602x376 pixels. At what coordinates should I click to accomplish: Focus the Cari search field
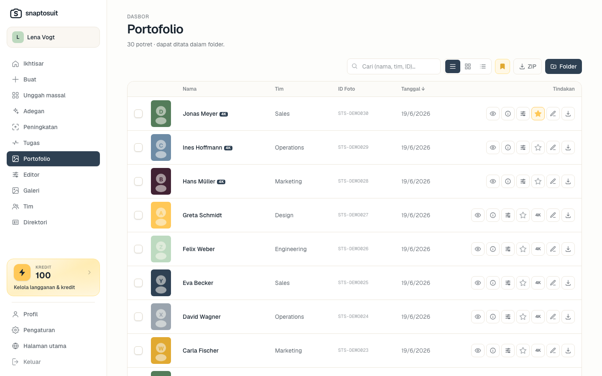[394, 66]
